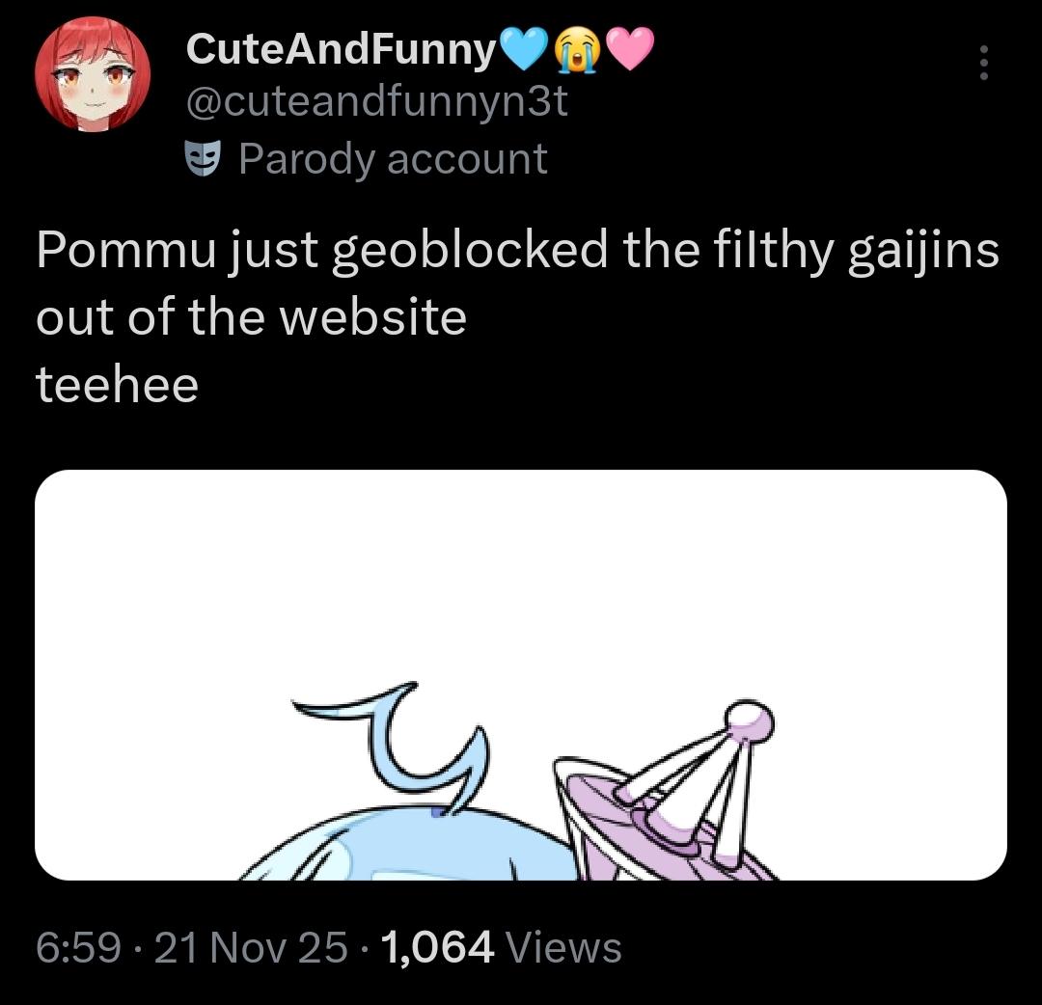Viewport: 1042px width, 1005px height.
Task: Click the blue heart emoji in the name
Action: tap(524, 49)
